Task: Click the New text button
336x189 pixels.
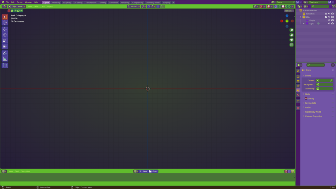Action: click(143, 171)
